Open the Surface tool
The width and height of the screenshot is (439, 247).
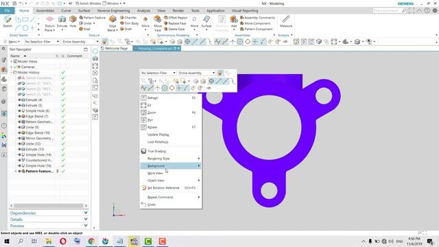(206, 21)
